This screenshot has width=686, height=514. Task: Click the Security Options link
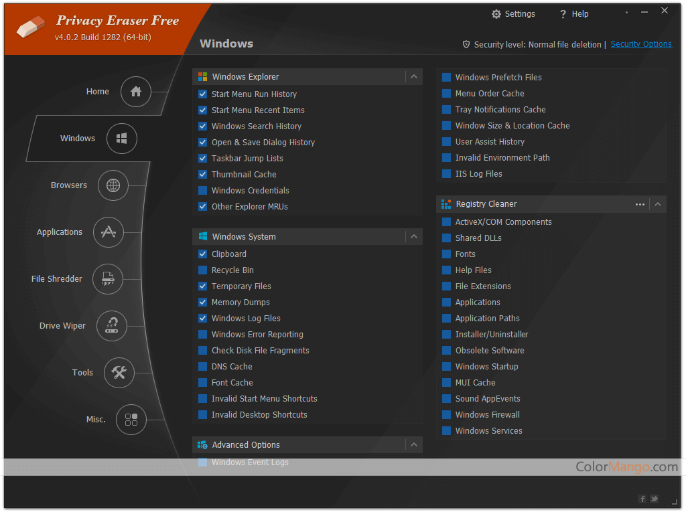click(x=640, y=44)
